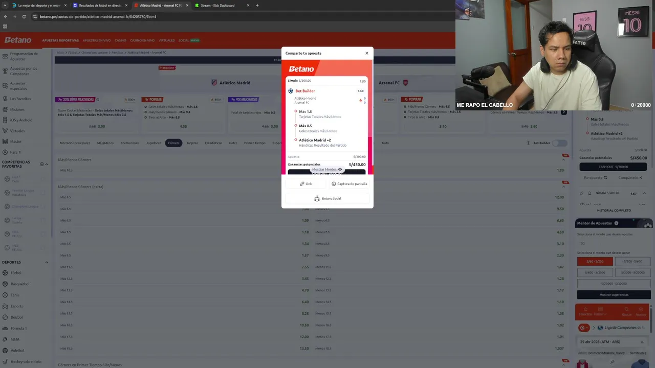Select Fórmula 1 in Deportes list
Image resolution: width=655 pixels, height=368 pixels.
coord(18,328)
